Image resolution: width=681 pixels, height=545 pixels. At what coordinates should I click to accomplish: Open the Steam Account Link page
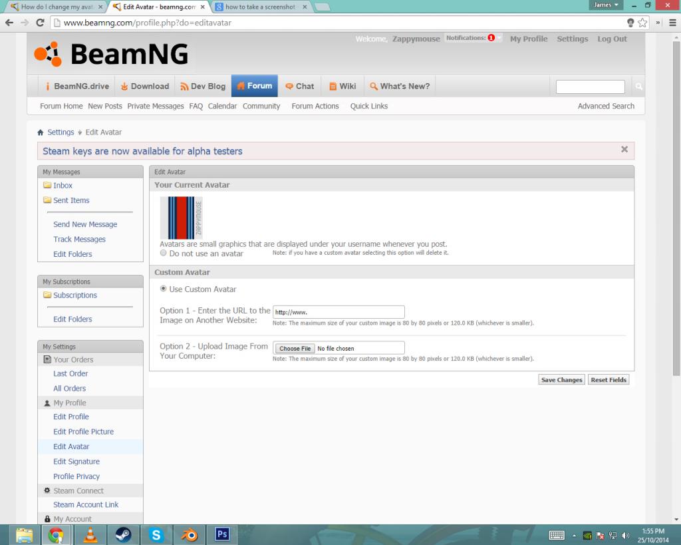pos(86,504)
